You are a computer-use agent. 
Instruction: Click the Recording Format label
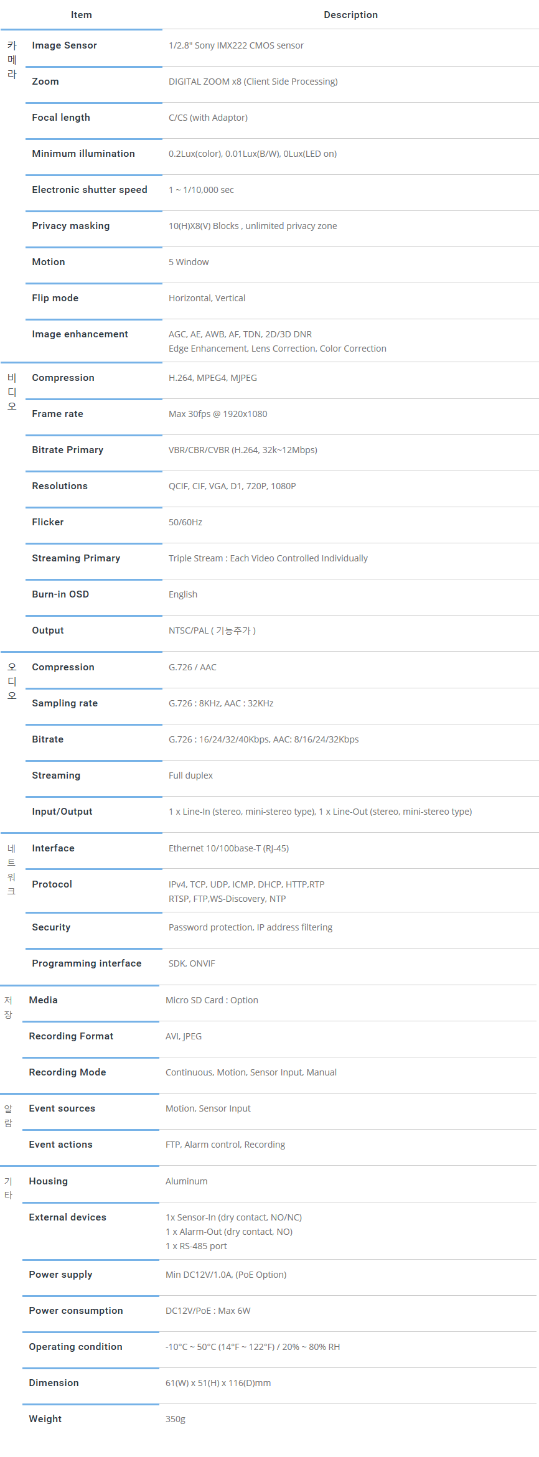(x=71, y=1036)
